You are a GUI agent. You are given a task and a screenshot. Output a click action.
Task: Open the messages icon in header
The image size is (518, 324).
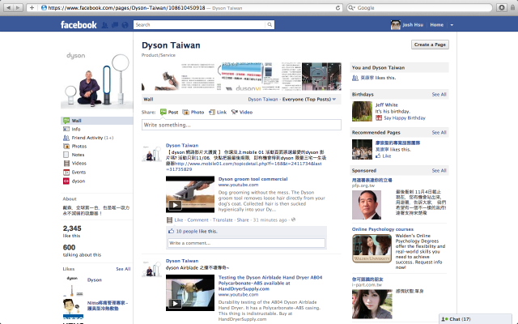tap(115, 25)
